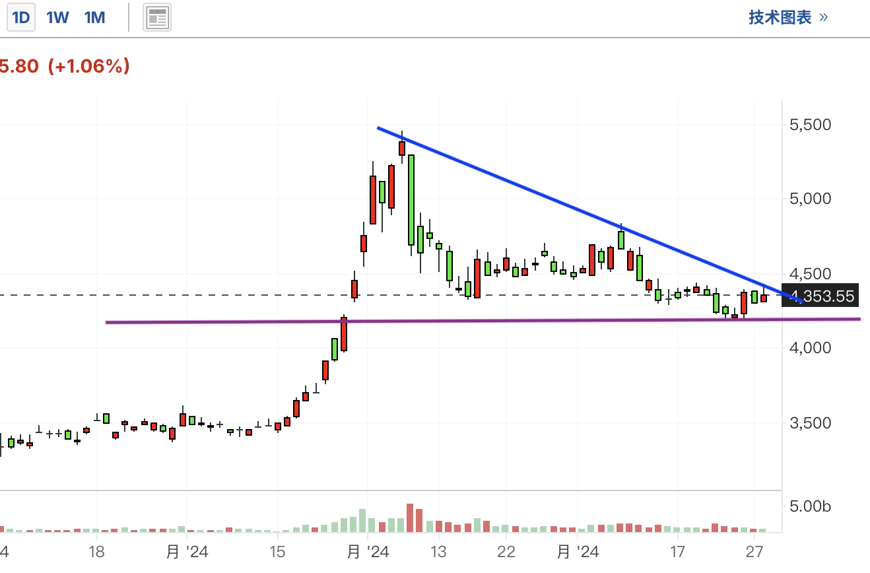Click the date label 15
The height and width of the screenshot is (573, 870).
point(277,551)
